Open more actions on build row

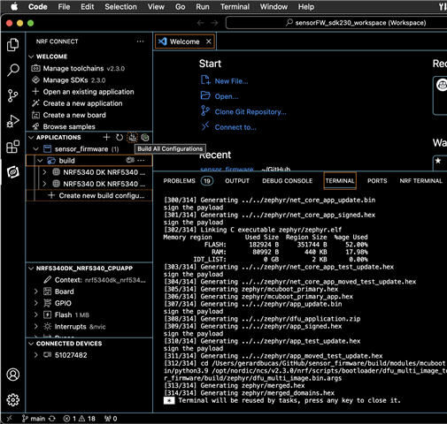141,161
